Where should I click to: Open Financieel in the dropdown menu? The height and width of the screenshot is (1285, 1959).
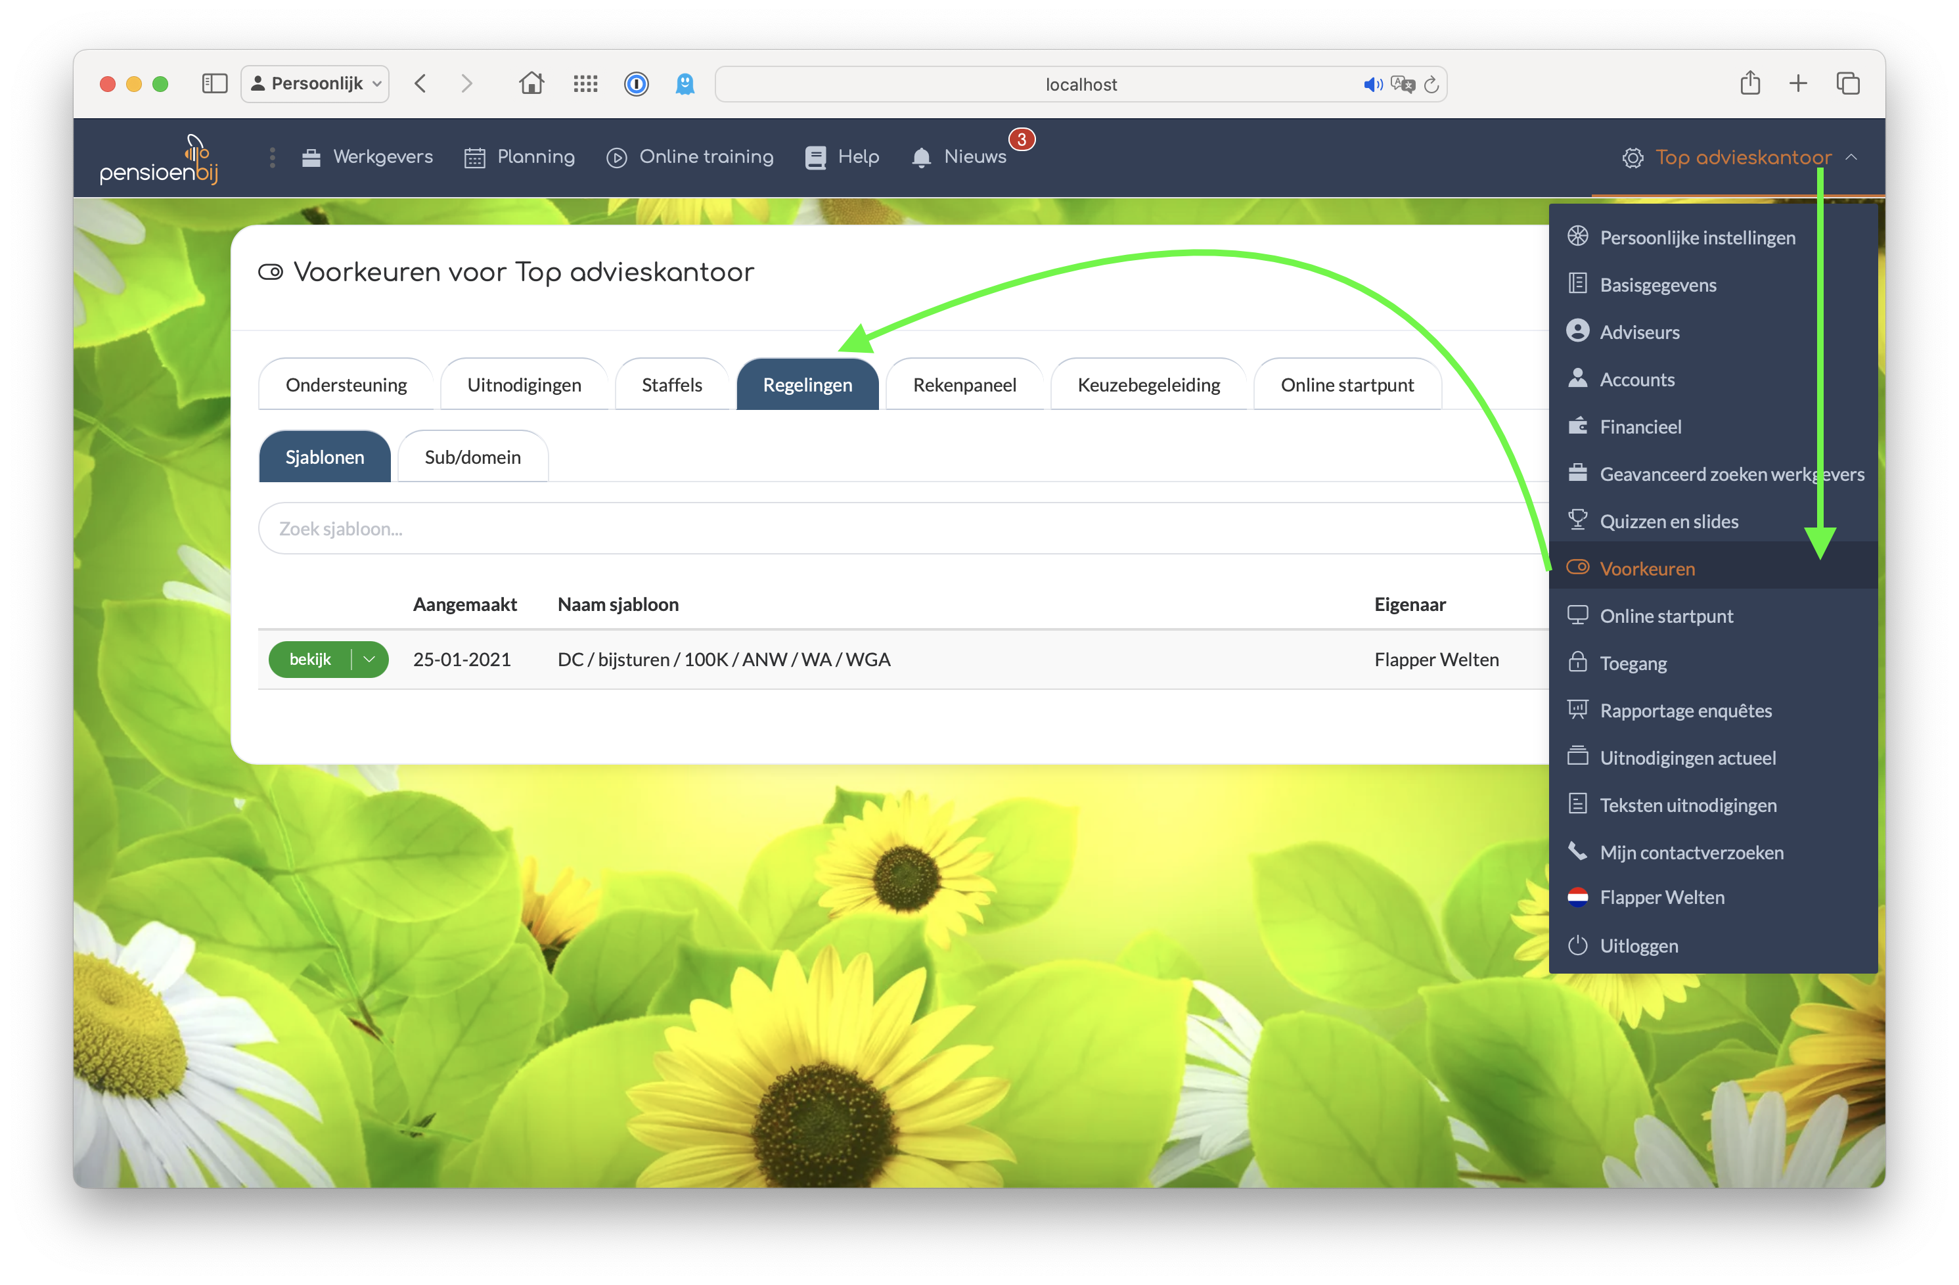pos(1713,426)
